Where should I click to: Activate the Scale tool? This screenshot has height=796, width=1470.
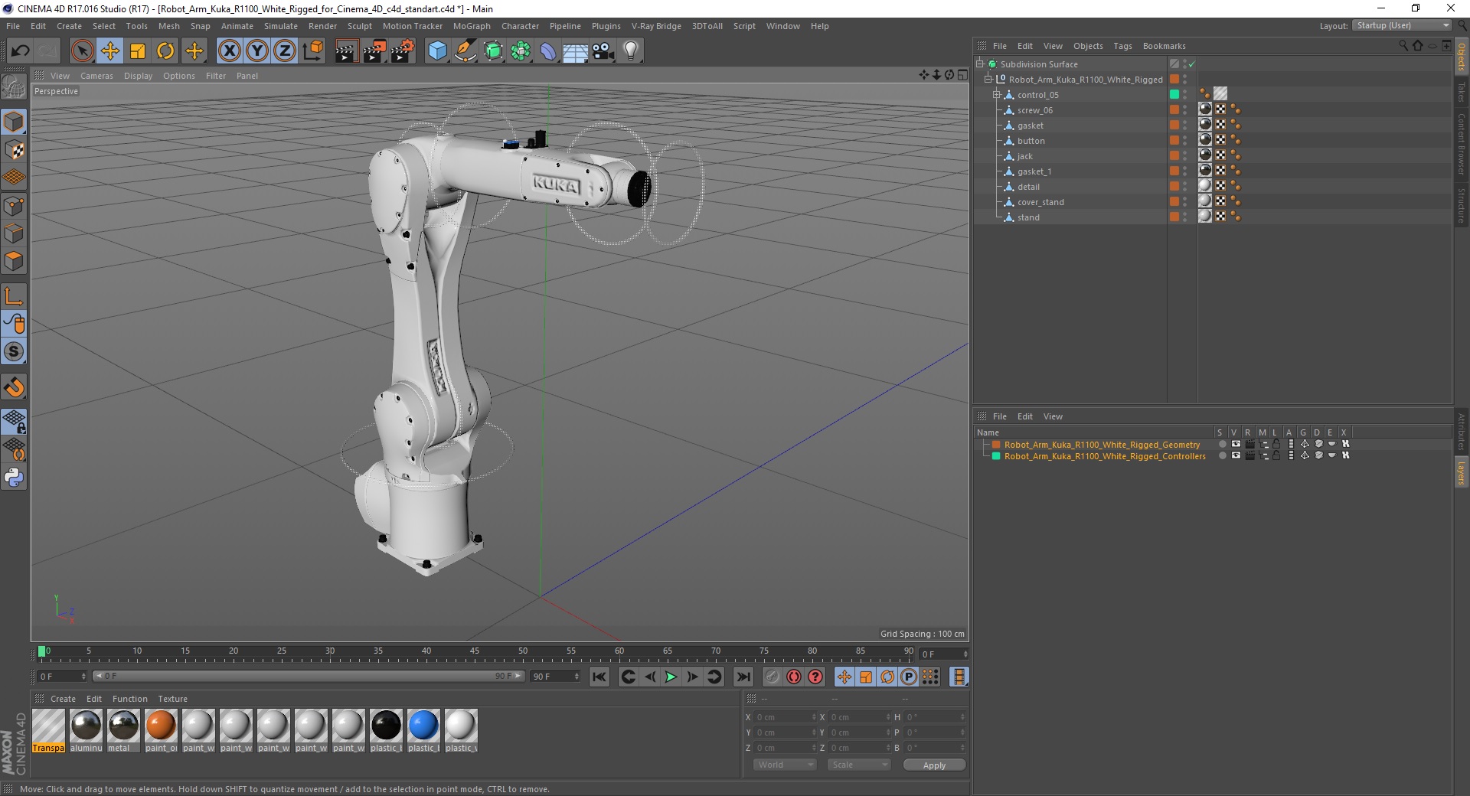138,51
